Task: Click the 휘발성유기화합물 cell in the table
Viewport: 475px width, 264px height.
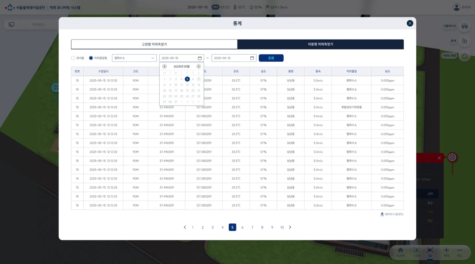Action: 351,107
